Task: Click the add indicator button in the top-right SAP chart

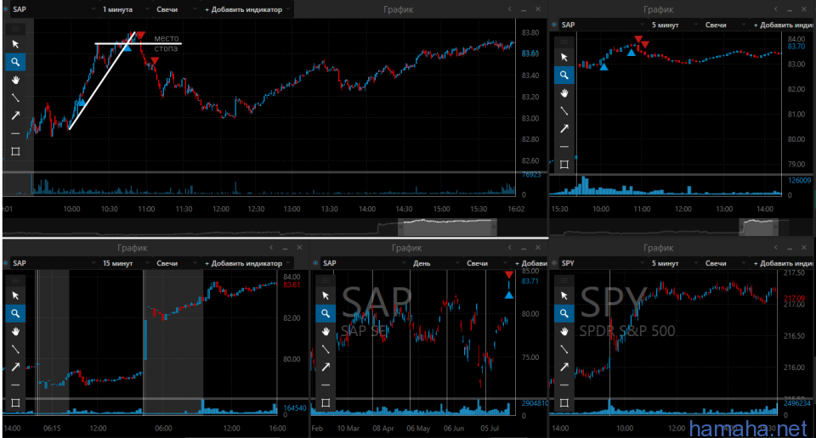Action: [x=783, y=25]
